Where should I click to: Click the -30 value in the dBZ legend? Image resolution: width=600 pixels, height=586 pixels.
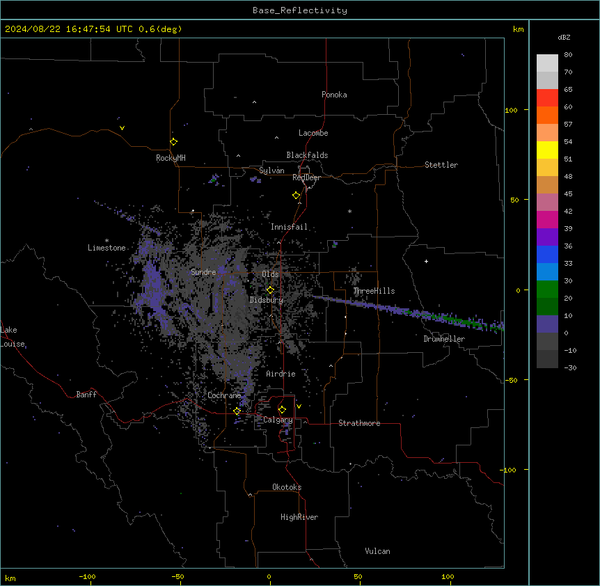point(570,368)
